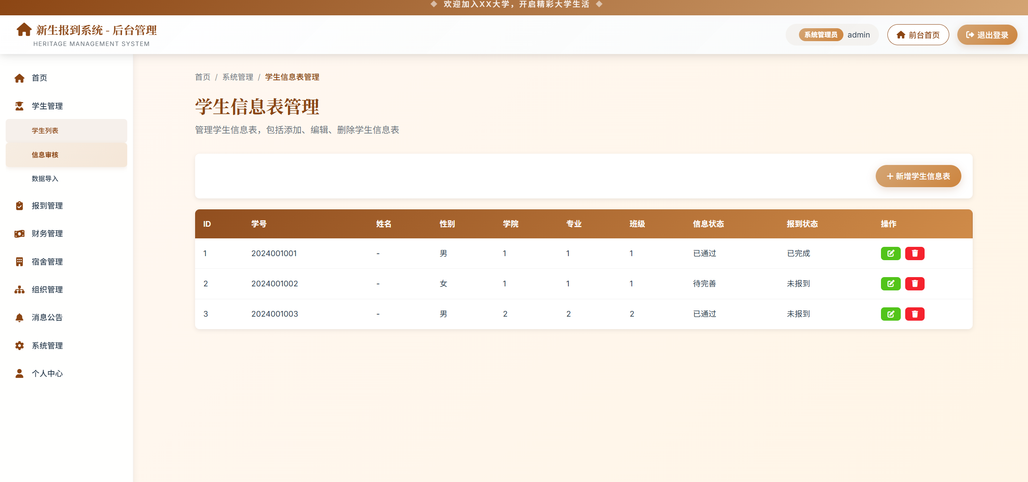
Task: Click the 新增学生信息表 button
Action: point(918,176)
